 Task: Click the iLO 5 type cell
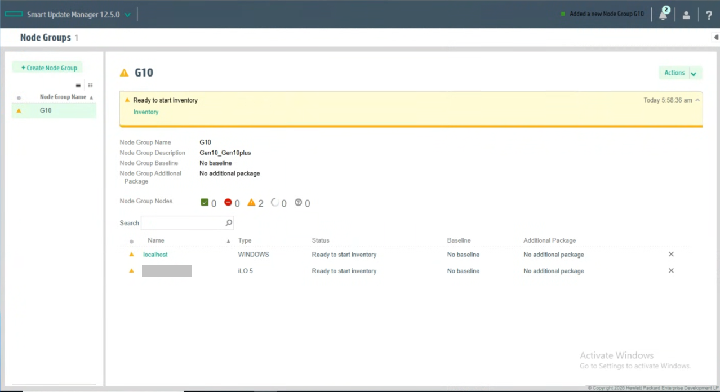245,271
